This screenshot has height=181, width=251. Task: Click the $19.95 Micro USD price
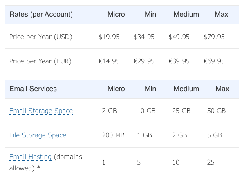tap(109, 37)
